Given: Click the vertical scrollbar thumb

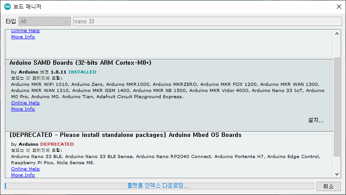Looking at the screenshot, I should coord(337,107).
